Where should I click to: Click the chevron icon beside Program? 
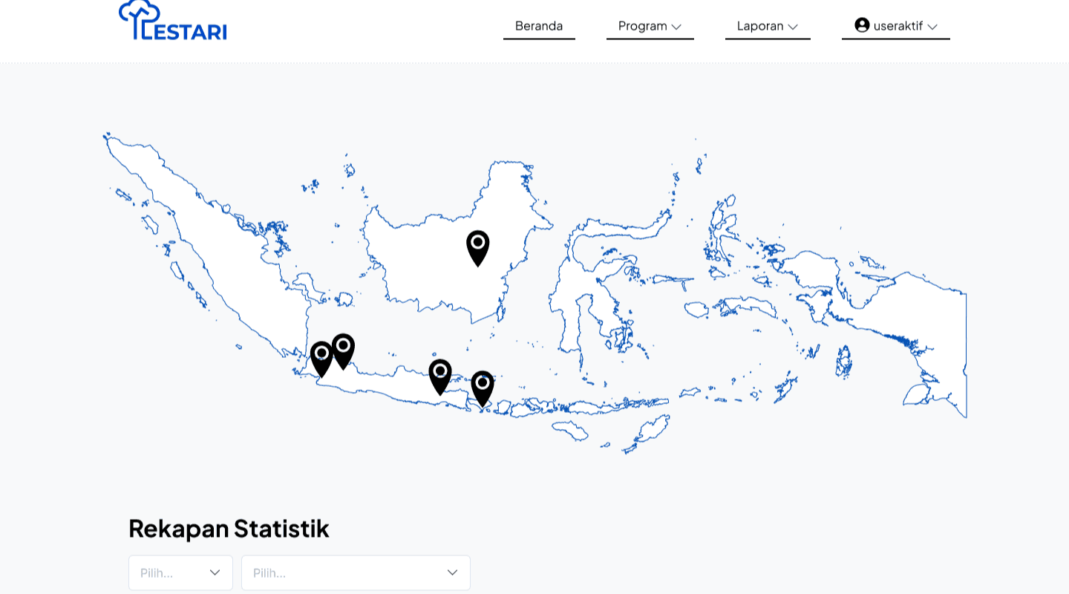pyautogui.click(x=676, y=27)
